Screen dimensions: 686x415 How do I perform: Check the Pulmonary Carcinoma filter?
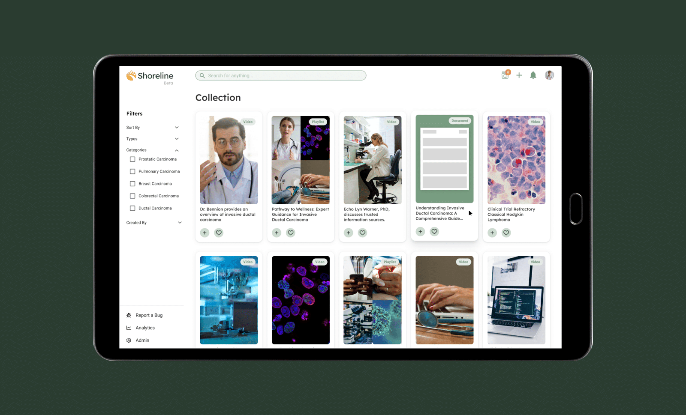[x=132, y=171]
